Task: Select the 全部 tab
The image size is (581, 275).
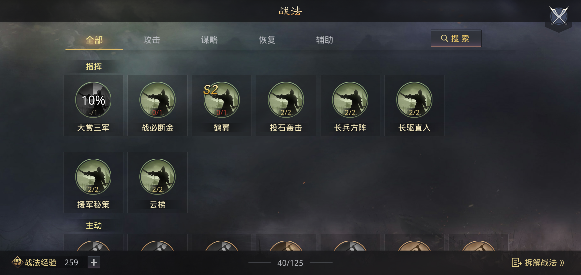Action: tap(94, 40)
